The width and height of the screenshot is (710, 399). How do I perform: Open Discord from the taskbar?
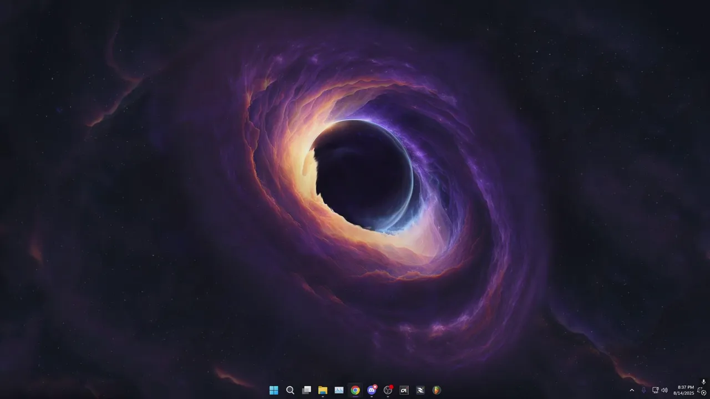(x=372, y=390)
